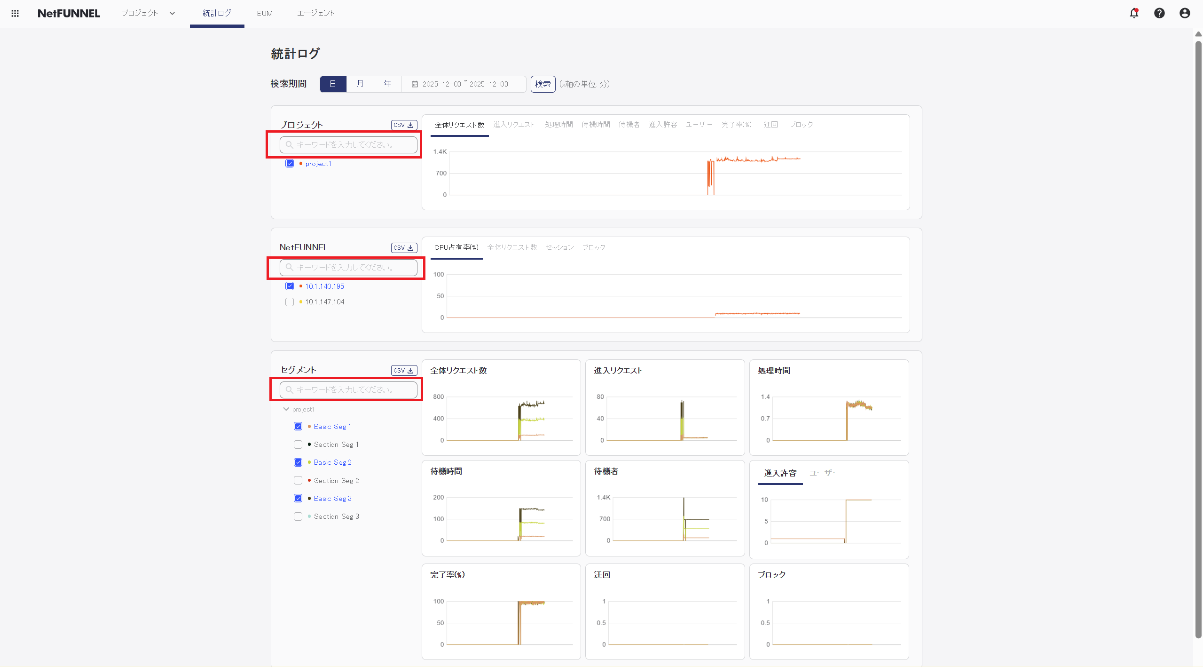Download プロジェクト data via CSV icon

point(403,125)
